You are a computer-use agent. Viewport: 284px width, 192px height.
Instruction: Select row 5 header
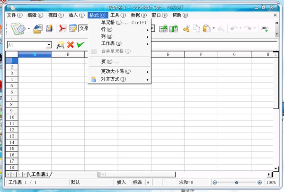click(x=12, y=86)
